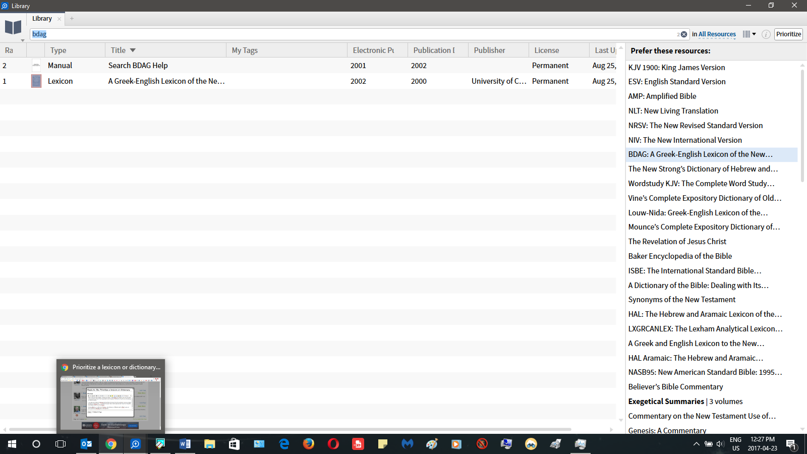The height and width of the screenshot is (454, 807).
Task: Select the Search BDAG Help manual row
Action: coord(308,66)
